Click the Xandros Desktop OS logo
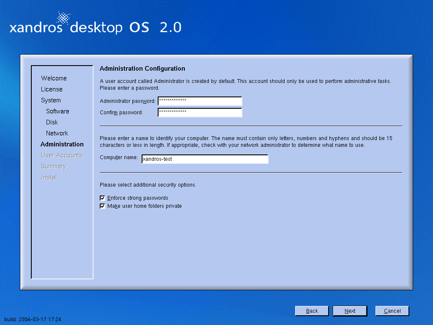 pos(95,25)
